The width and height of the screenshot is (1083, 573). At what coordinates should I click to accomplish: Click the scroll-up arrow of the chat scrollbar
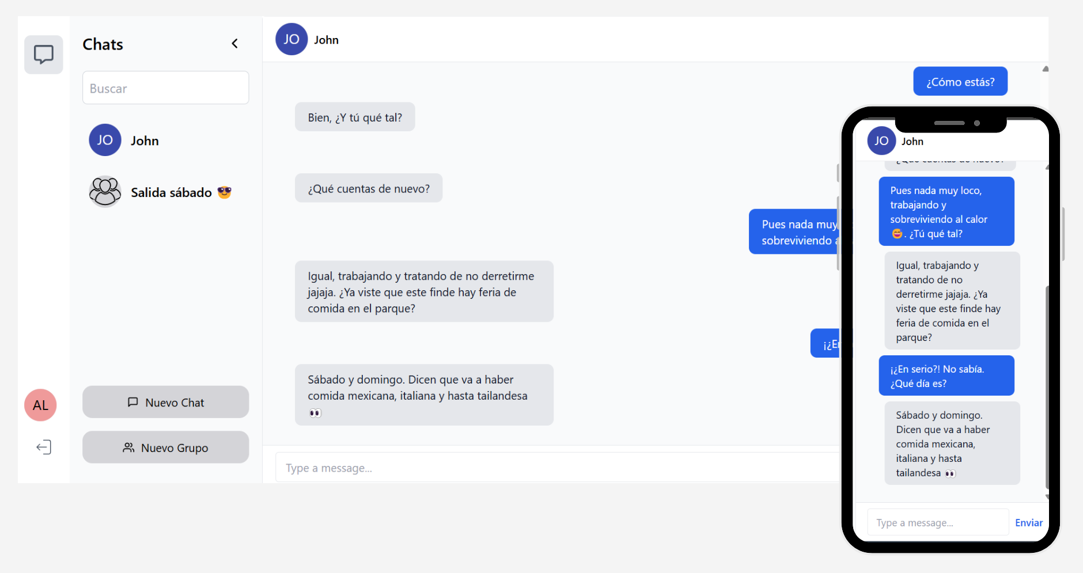[x=1044, y=69]
